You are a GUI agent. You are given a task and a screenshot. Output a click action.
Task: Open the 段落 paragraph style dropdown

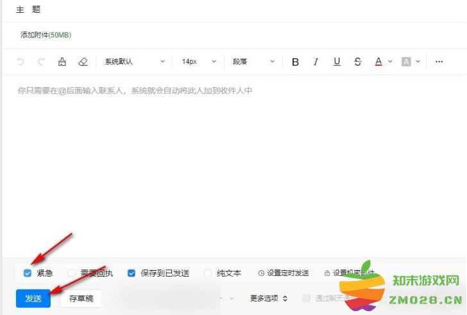253,61
